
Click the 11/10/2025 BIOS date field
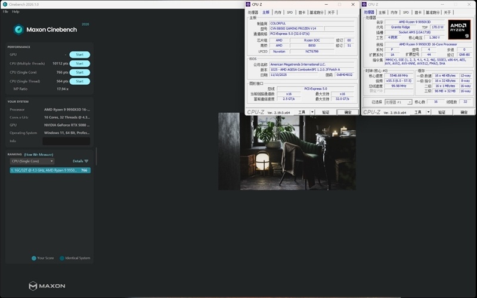click(x=293, y=75)
